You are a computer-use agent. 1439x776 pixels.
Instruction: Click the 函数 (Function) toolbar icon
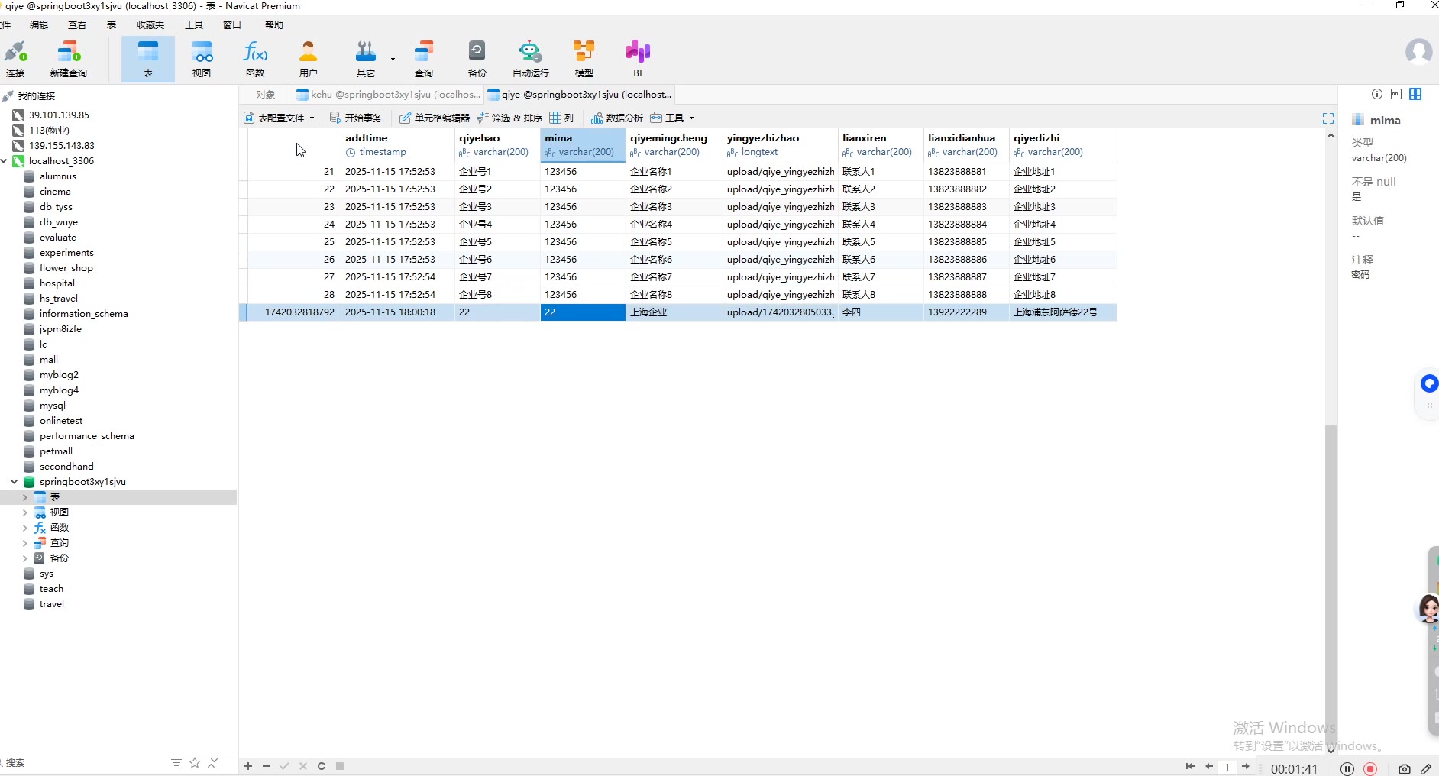pos(255,59)
